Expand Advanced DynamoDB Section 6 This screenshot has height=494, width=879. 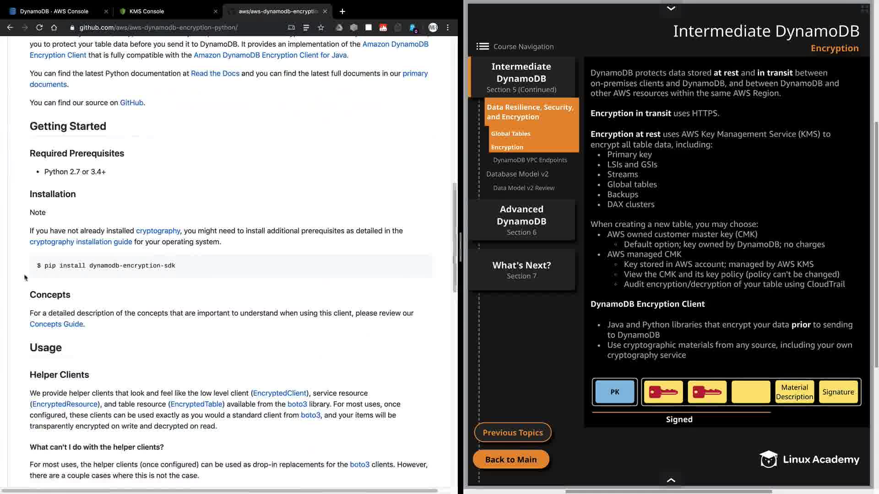(x=521, y=220)
